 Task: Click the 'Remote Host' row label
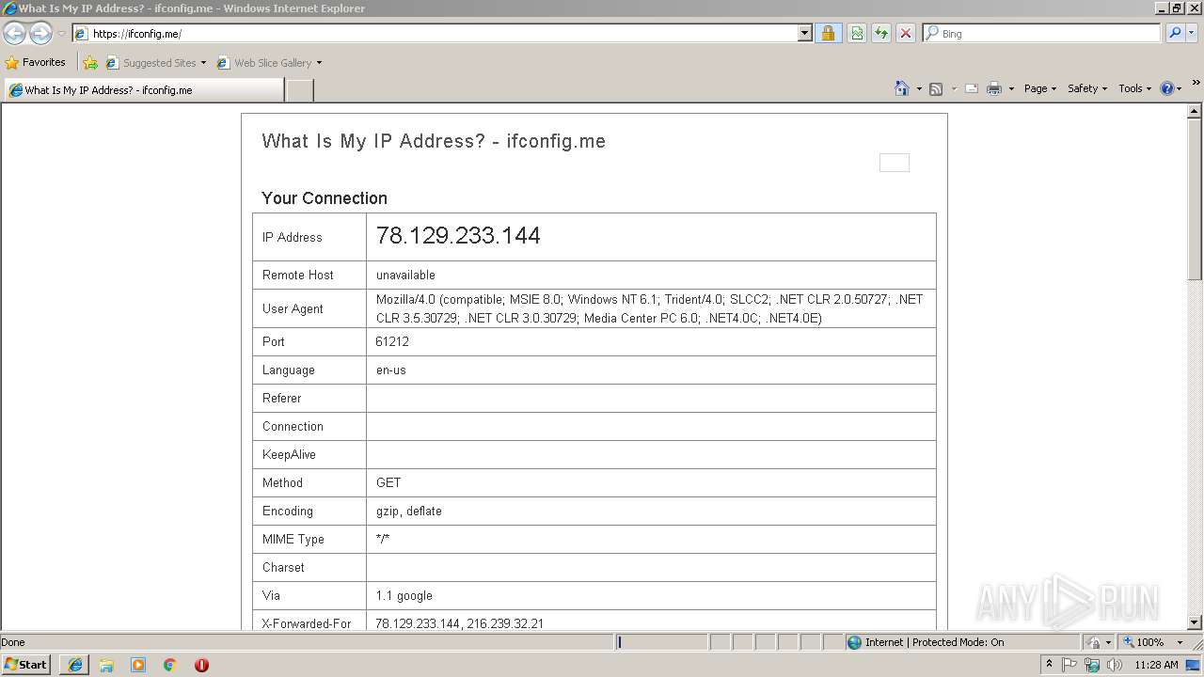pos(298,275)
